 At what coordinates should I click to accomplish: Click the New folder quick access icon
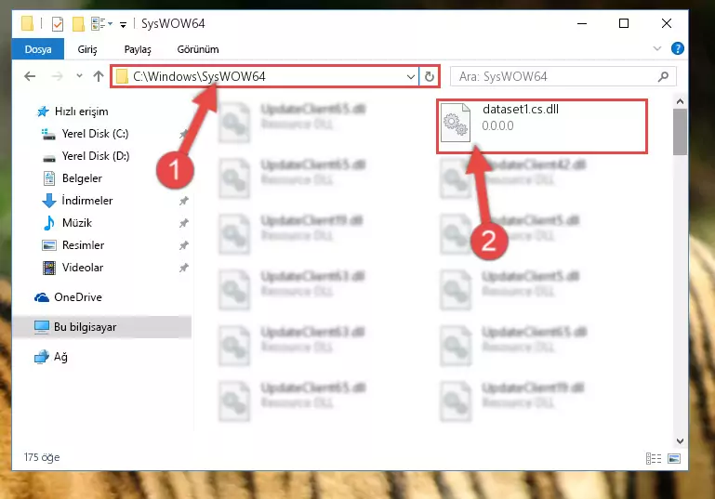tap(78, 24)
